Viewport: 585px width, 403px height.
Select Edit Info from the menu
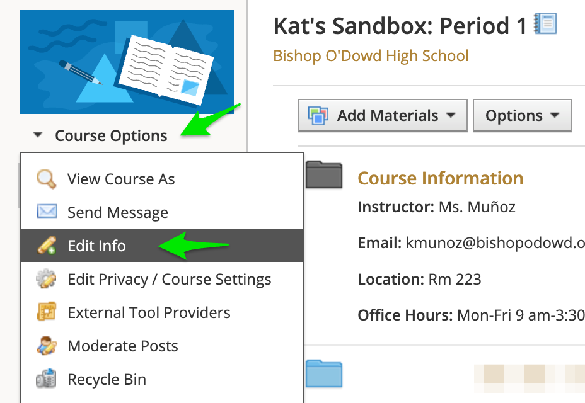(x=96, y=246)
